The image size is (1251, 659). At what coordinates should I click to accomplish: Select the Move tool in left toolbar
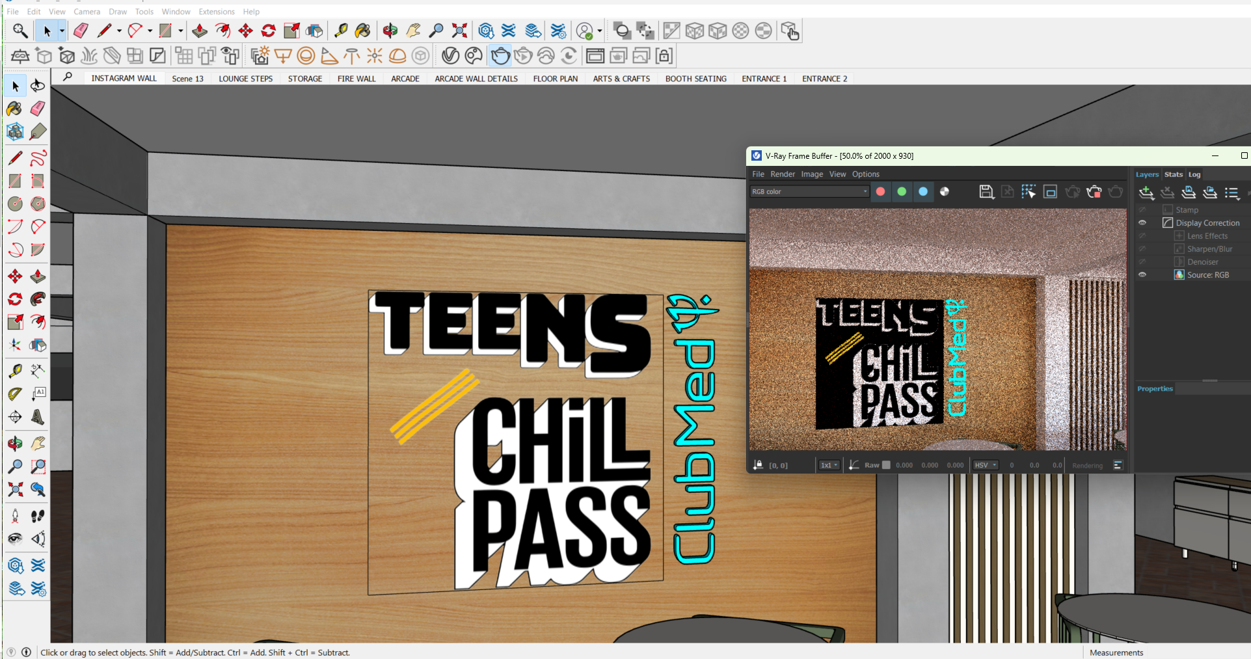pyautogui.click(x=15, y=276)
